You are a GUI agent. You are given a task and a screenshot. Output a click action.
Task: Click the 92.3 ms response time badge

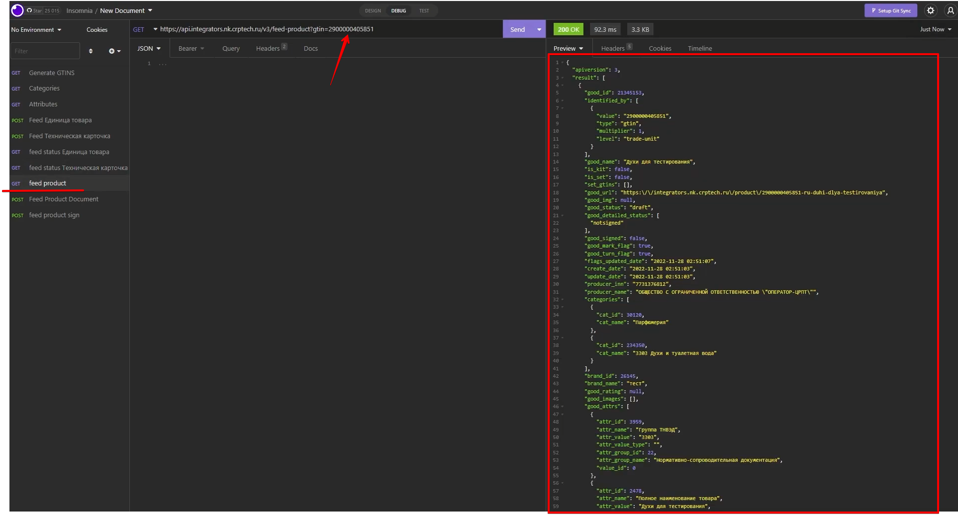point(605,29)
